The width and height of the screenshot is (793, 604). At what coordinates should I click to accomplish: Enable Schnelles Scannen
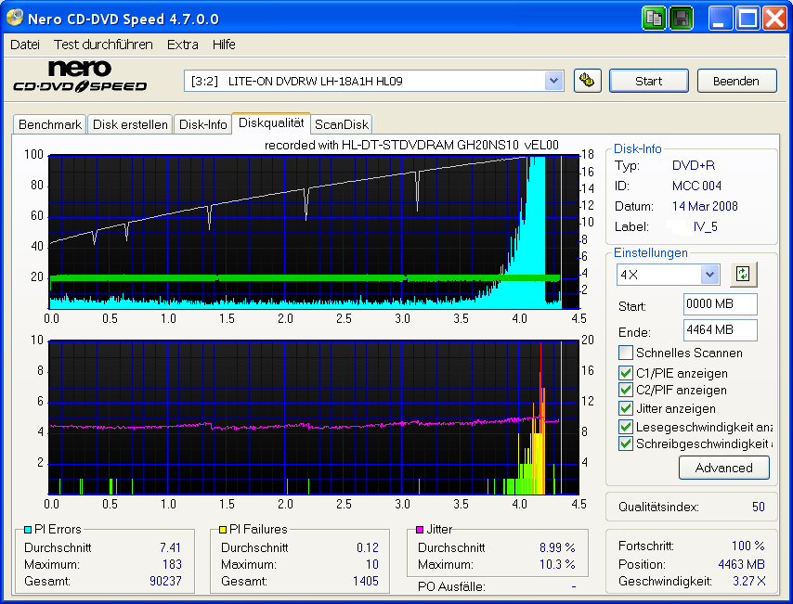626,352
